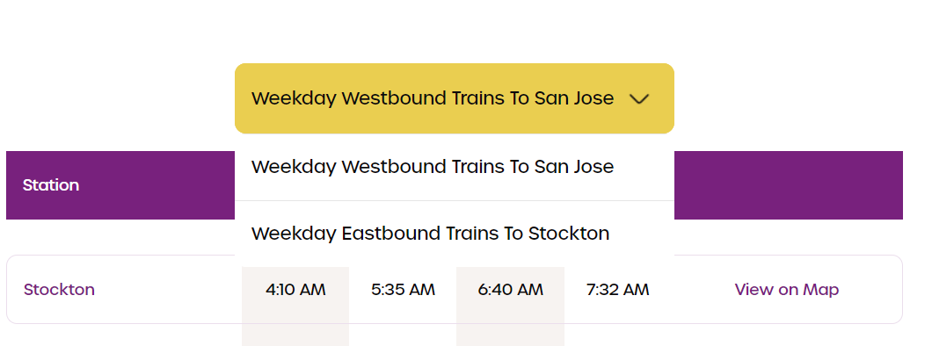Click the word Eastbound in the dropdown list
The width and height of the screenshot is (932, 346).
(x=390, y=234)
